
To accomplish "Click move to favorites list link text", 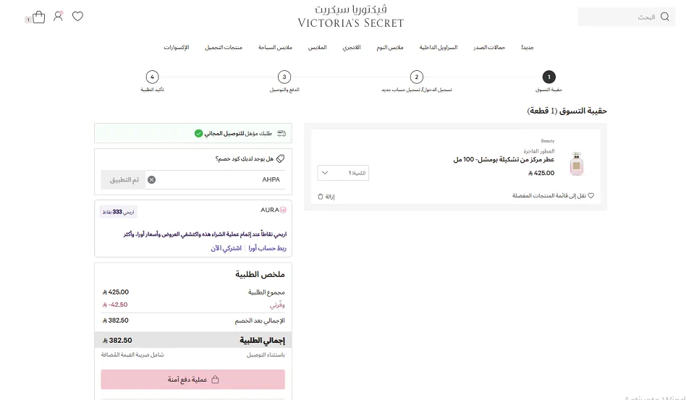I will click(549, 195).
